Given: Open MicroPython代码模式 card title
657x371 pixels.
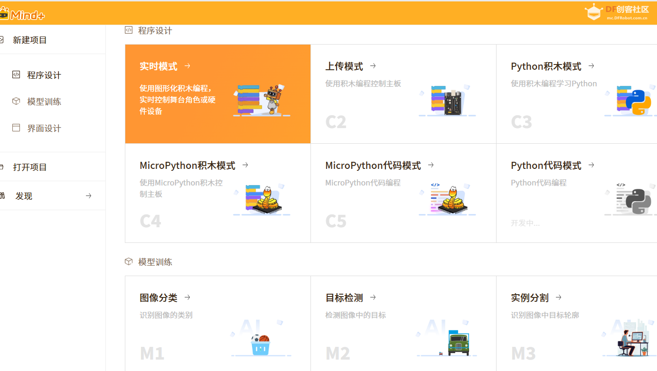Looking at the screenshot, I should click(x=373, y=166).
